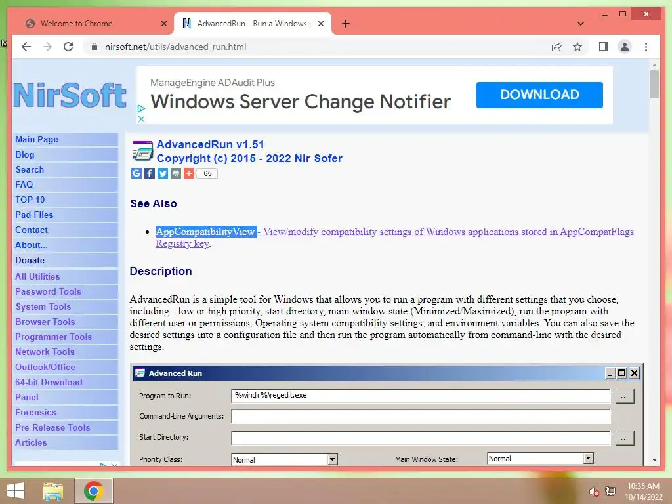Screen dimensions: 672x504
Task: Open System Tools category
Action: (x=43, y=306)
